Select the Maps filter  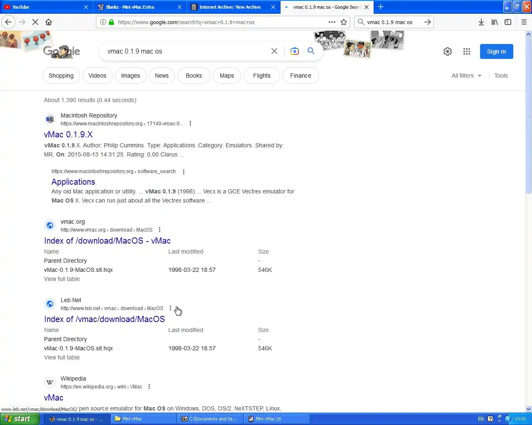click(x=227, y=76)
